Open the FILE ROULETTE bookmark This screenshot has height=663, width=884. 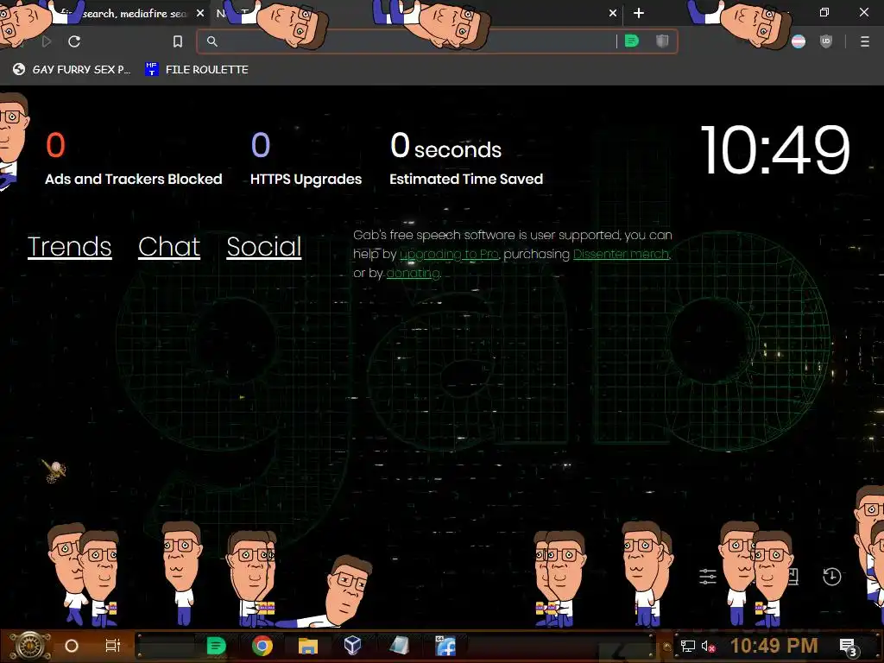click(x=197, y=69)
